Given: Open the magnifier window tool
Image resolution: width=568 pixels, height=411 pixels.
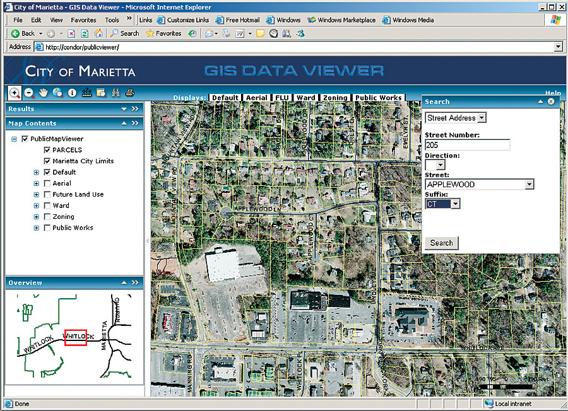Looking at the screenshot, I should [101, 93].
